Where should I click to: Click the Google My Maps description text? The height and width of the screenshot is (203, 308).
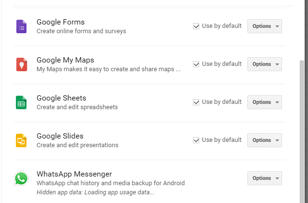click(108, 69)
